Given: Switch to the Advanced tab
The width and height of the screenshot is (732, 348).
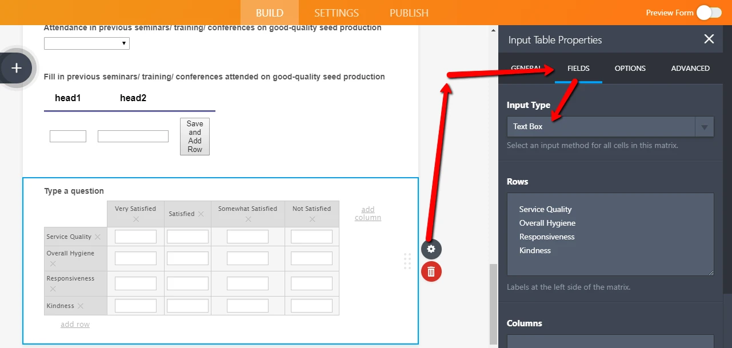Looking at the screenshot, I should pos(690,68).
